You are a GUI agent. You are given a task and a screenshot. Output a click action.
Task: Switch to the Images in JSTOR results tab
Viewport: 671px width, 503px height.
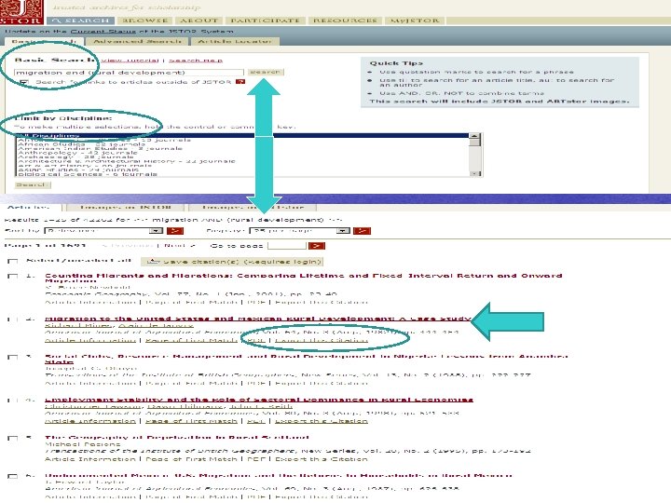pyautogui.click(x=126, y=208)
